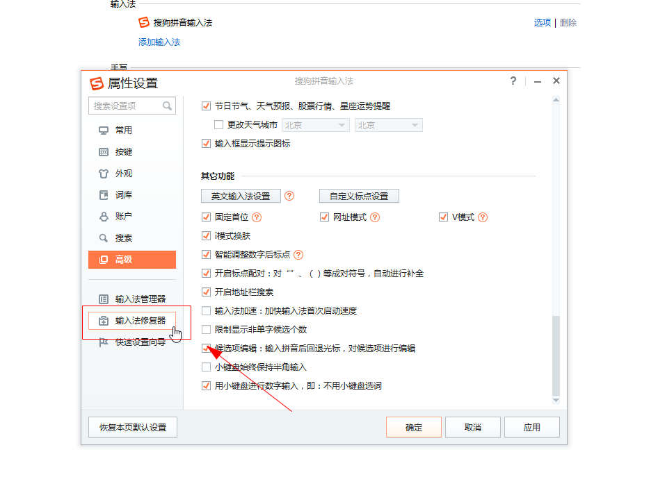658x493 pixels.
Task: Open 英文输入法设置
Action: 241,196
